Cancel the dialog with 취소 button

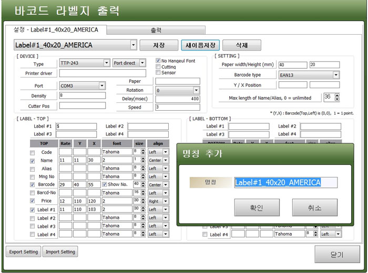(x=315, y=207)
